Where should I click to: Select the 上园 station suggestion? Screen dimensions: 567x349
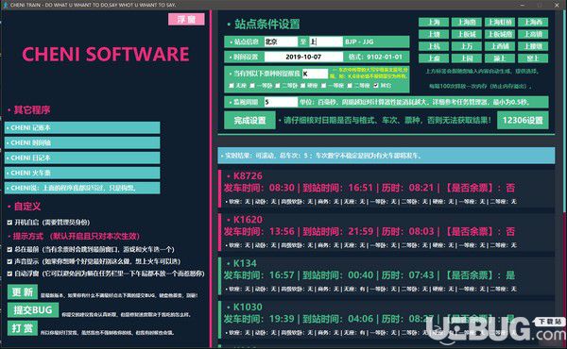pyautogui.click(x=467, y=58)
